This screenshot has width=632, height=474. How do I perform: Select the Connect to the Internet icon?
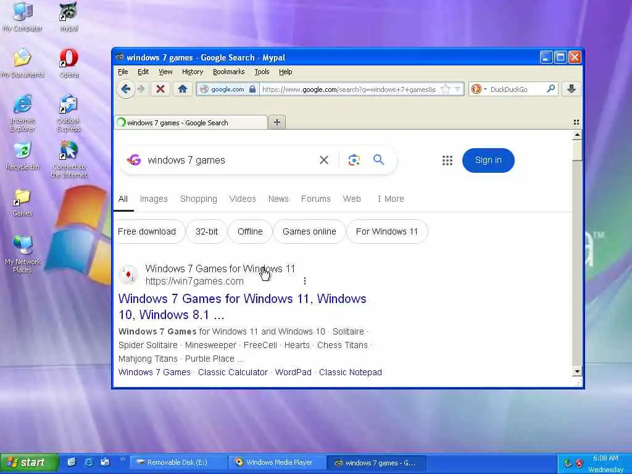[69, 160]
